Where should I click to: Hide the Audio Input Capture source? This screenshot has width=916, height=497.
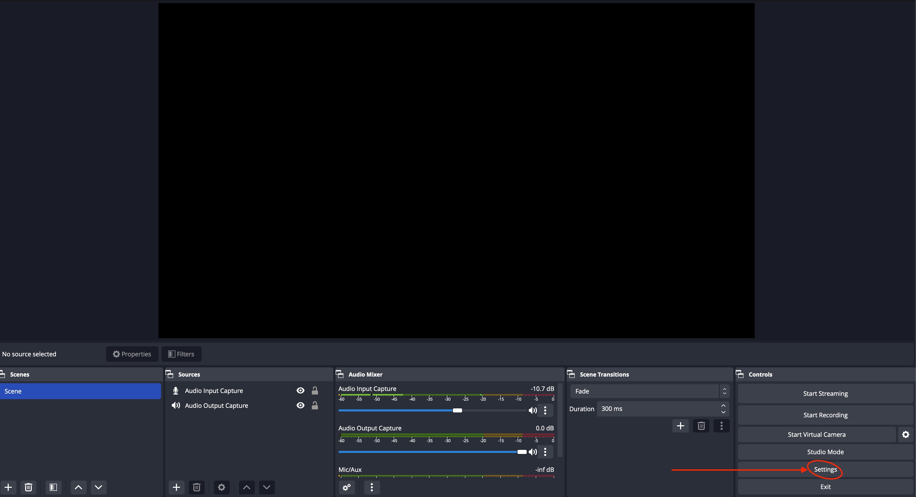(301, 390)
